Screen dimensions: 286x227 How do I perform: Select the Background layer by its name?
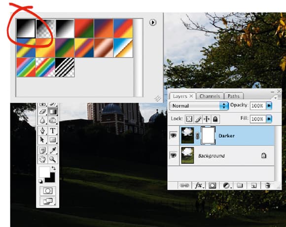coord(212,156)
